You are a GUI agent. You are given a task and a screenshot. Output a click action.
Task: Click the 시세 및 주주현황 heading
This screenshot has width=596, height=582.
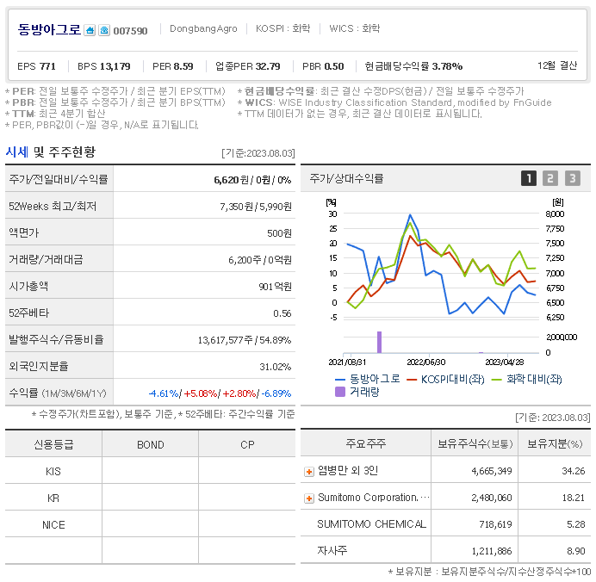(51, 152)
